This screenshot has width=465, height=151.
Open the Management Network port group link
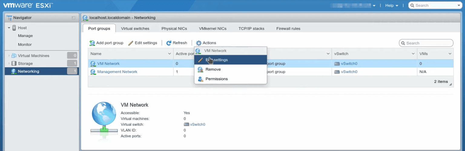pos(117,72)
